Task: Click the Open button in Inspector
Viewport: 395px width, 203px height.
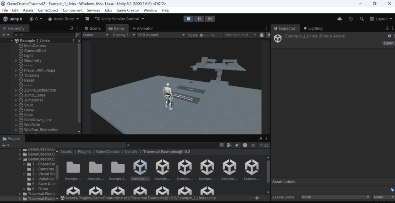Action: pos(388,43)
